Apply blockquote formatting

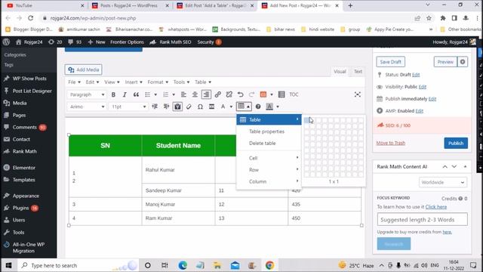(136, 94)
